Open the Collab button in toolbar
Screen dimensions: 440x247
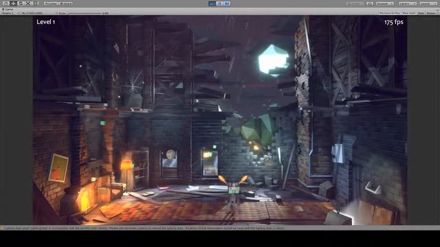click(355, 3)
